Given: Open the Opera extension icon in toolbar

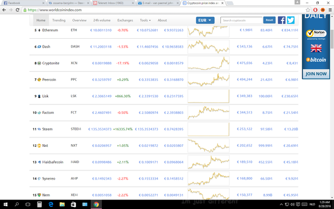Looking at the screenshot, I should pyautogui.click(x=315, y=10).
